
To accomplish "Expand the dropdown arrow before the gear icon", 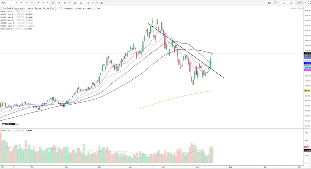I will (x=70, y=3).
